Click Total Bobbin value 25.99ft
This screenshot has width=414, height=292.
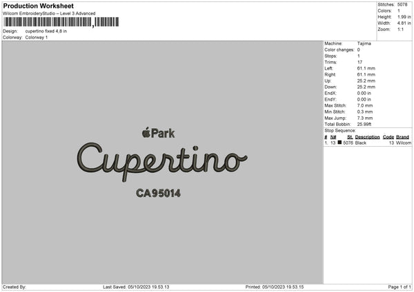click(x=364, y=125)
